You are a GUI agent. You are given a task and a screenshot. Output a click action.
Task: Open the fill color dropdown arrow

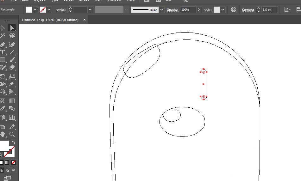tap(35, 10)
